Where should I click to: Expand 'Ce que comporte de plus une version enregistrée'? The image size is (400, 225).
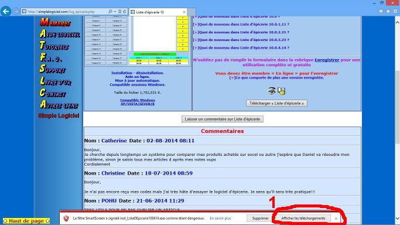(x=276, y=77)
